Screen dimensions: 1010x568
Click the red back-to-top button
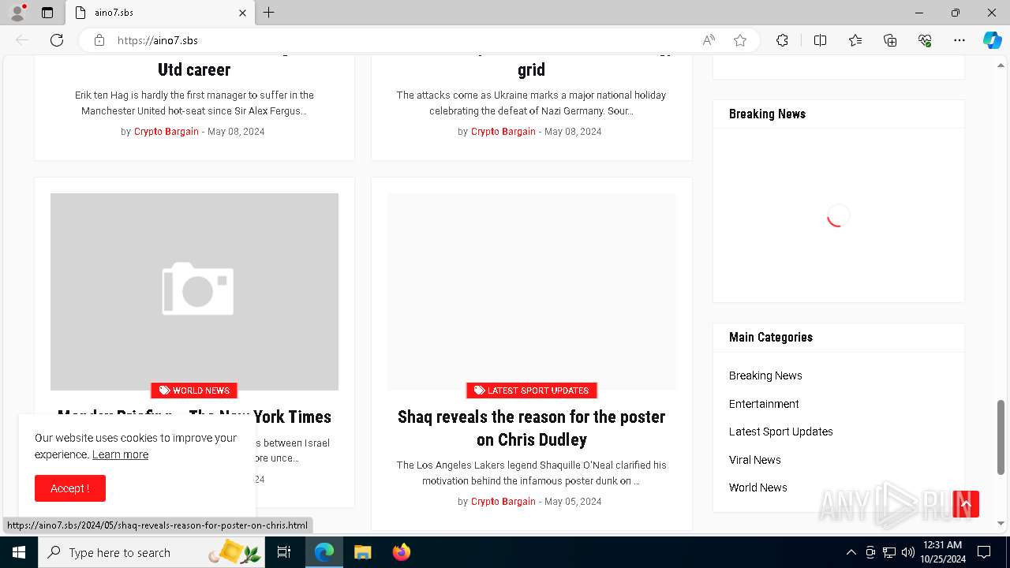pyautogui.click(x=966, y=504)
